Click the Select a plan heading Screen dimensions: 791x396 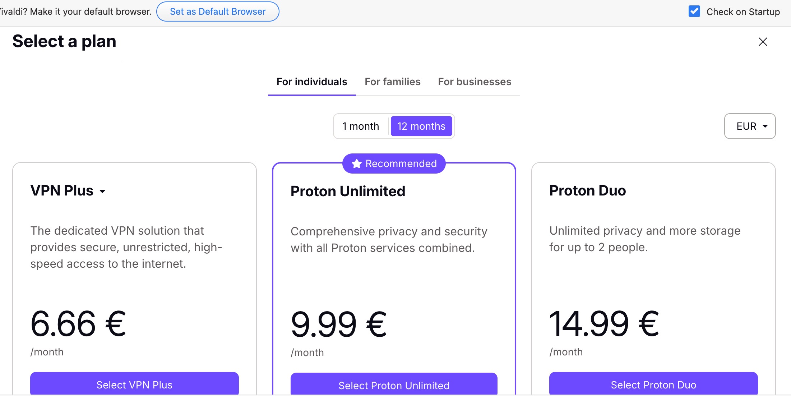(64, 41)
